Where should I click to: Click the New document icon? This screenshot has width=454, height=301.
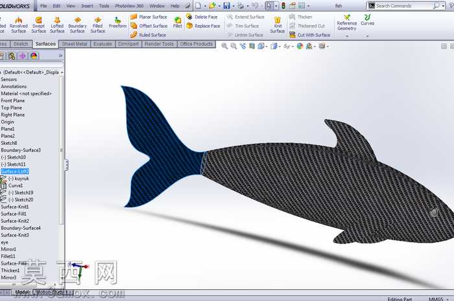[x=198, y=5]
